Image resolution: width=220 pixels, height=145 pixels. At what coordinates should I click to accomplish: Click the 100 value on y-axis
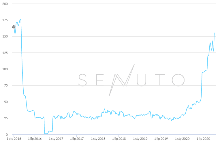pos(5,69)
